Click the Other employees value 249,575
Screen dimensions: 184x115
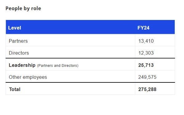[x=147, y=77]
